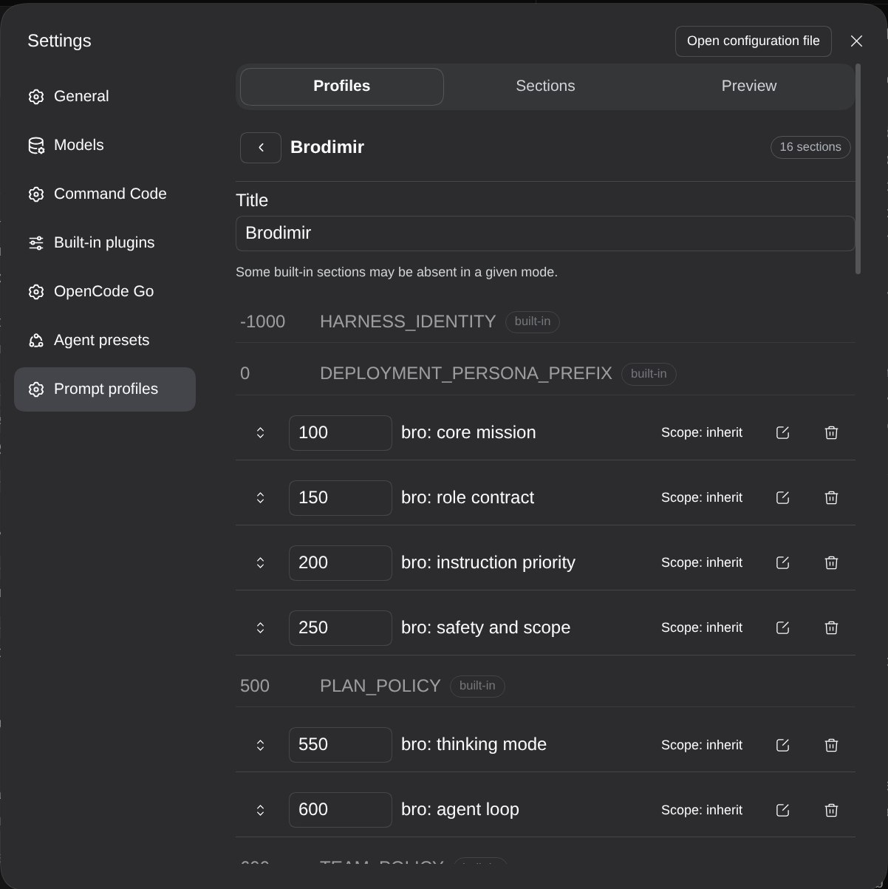Image resolution: width=888 pixels, height=889 pixels.
Task: Edit the bro: safety and scope section
Action: [x=782, y=628]
